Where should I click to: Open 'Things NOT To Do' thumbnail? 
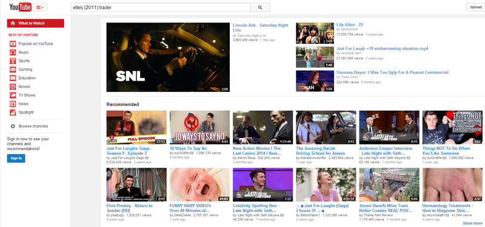point(452,128)
